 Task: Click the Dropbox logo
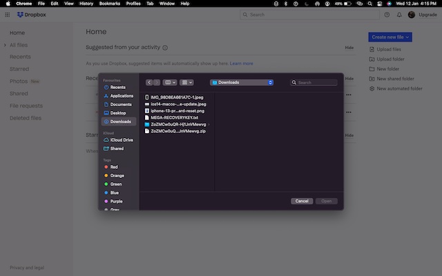pos(31,14)
